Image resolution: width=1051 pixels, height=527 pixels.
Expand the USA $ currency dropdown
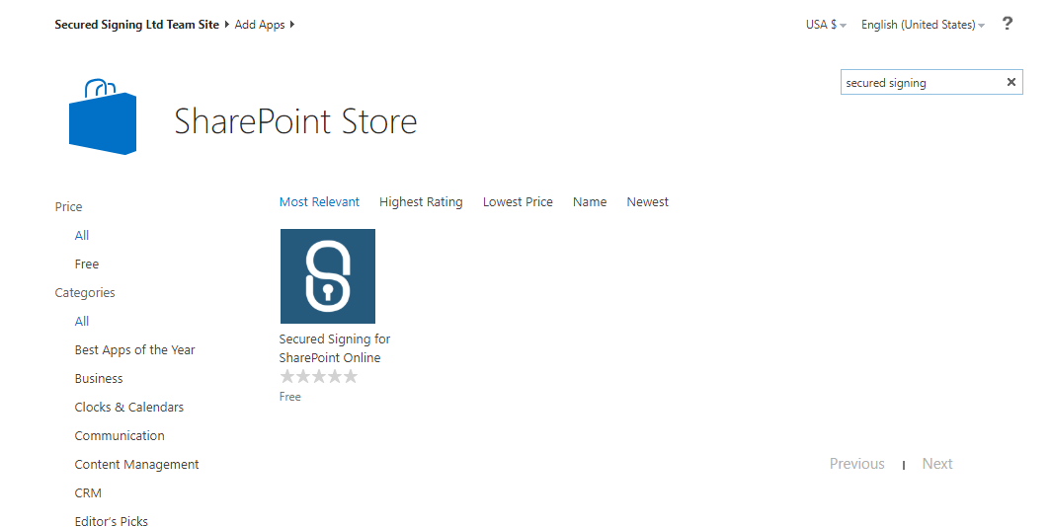coord(826,25)
